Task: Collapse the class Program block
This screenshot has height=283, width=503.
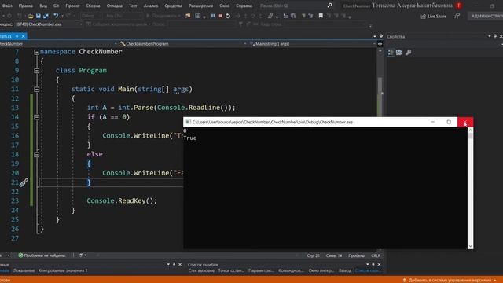Action: point(37,71)
